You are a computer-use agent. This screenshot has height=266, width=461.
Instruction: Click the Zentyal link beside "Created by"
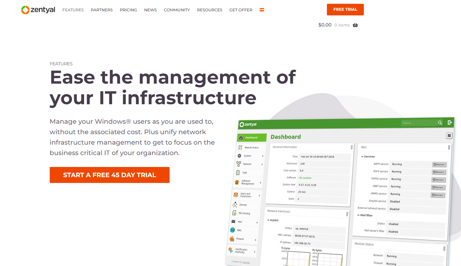pyautogui.click(x=246, y=262)
